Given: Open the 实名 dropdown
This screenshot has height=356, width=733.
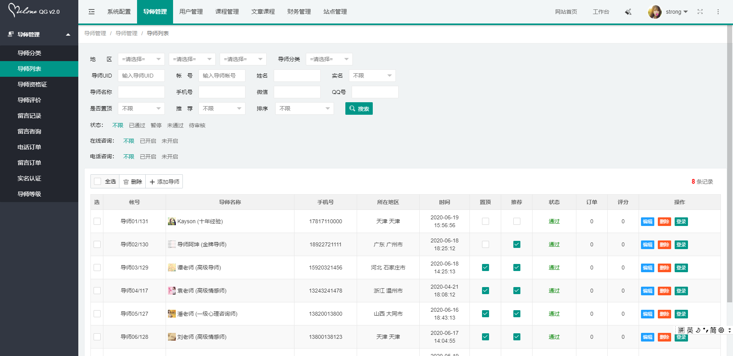Looking at the screenshot, I should pos(372,76).
